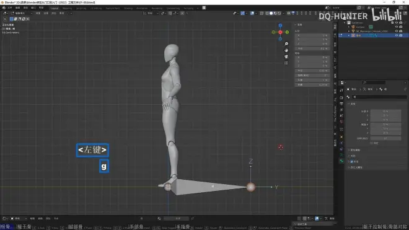Open the View Layer properties tab icon
This screenshot has height=230, width=409.
point(341,110)
